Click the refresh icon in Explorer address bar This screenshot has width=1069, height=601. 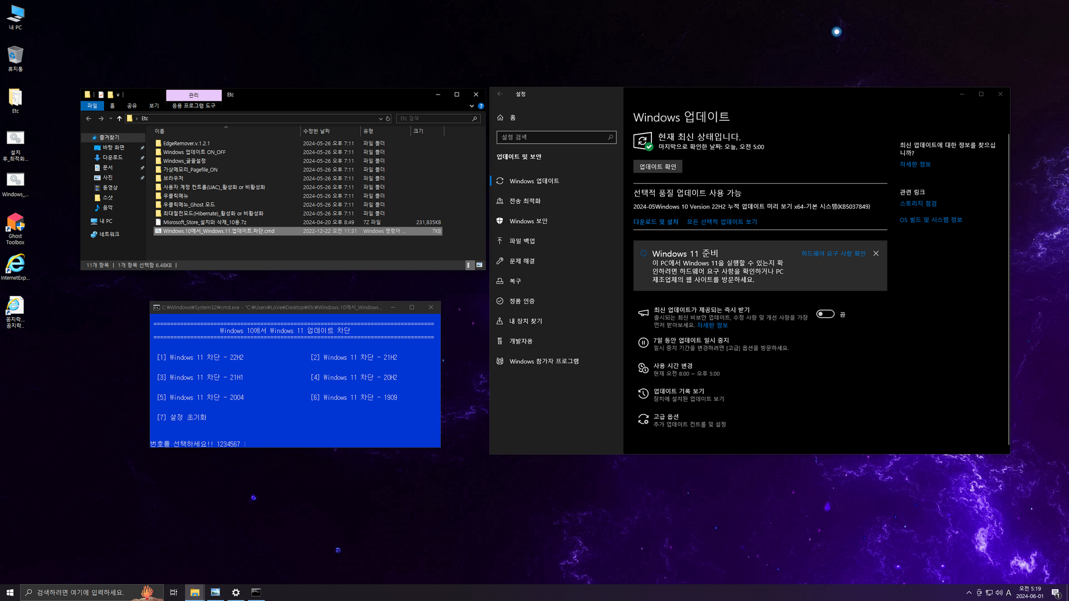coord(388,119)
